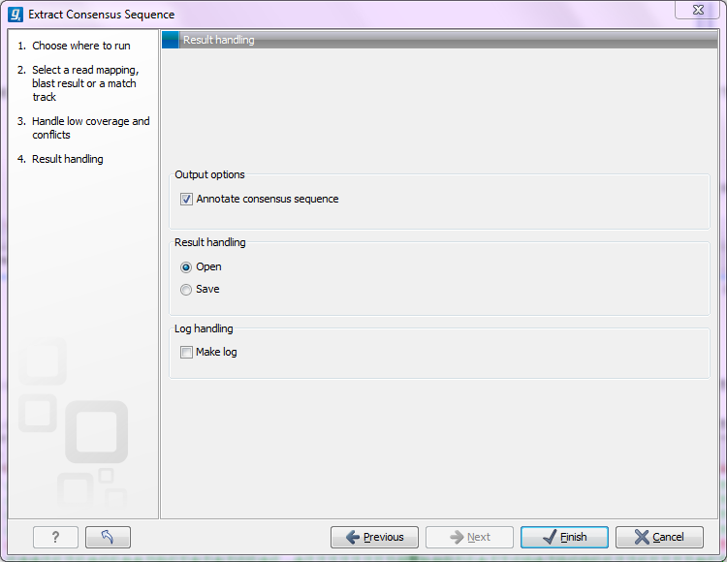Click the CLC application icon in title bar
This screenshot has width=727, height=562.
(x=16, y=15)
